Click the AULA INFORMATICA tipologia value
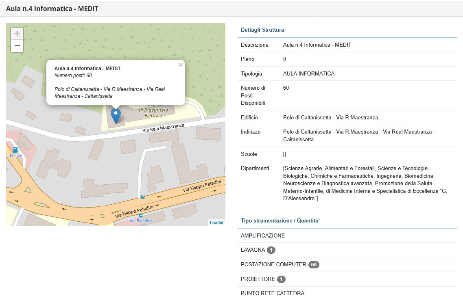The width and height of the screenshot is (463, 298). coord(308,74)
